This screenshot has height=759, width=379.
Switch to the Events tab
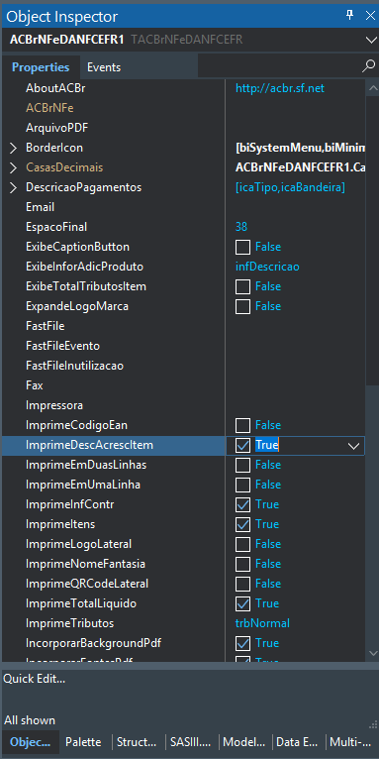tap(104, 67)
